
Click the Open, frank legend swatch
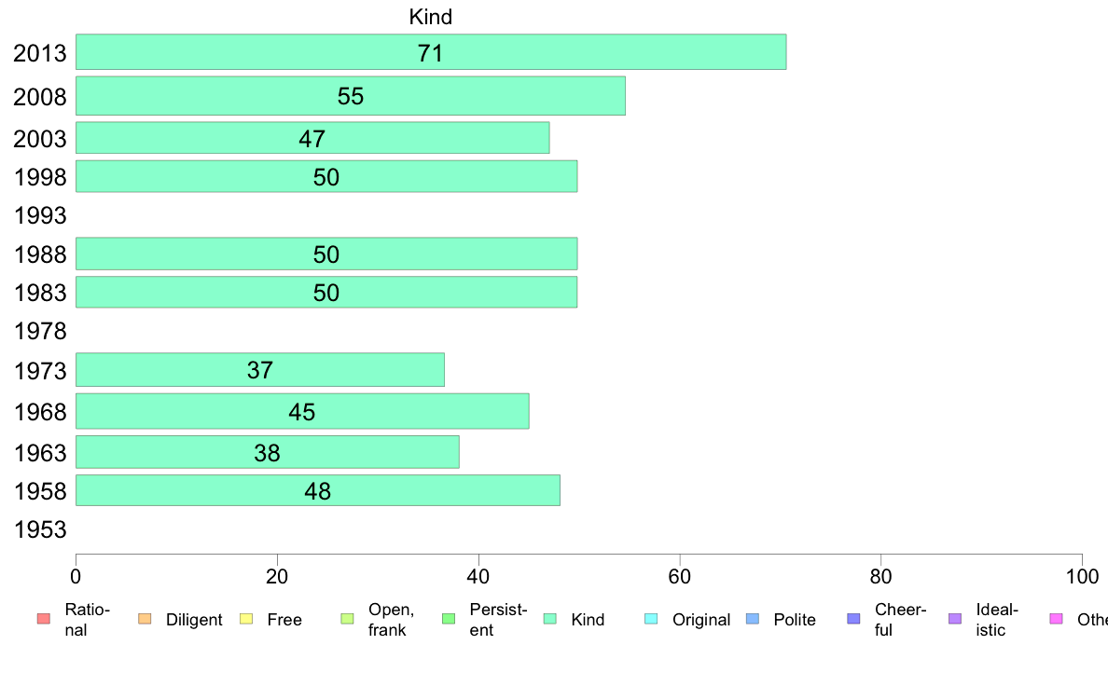pyautogui.click(x=347, y=619)
